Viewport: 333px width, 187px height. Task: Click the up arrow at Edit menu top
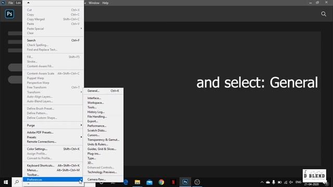tap(28, 3)
